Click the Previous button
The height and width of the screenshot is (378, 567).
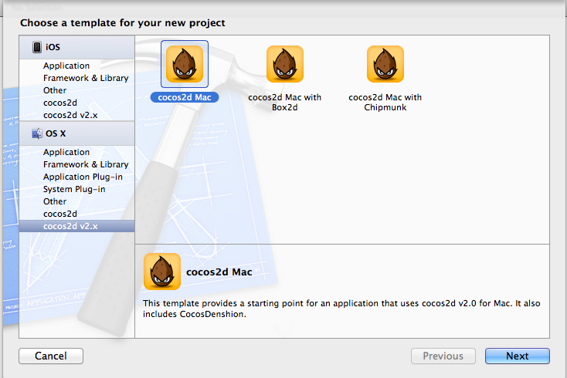[x=443, y=356]
